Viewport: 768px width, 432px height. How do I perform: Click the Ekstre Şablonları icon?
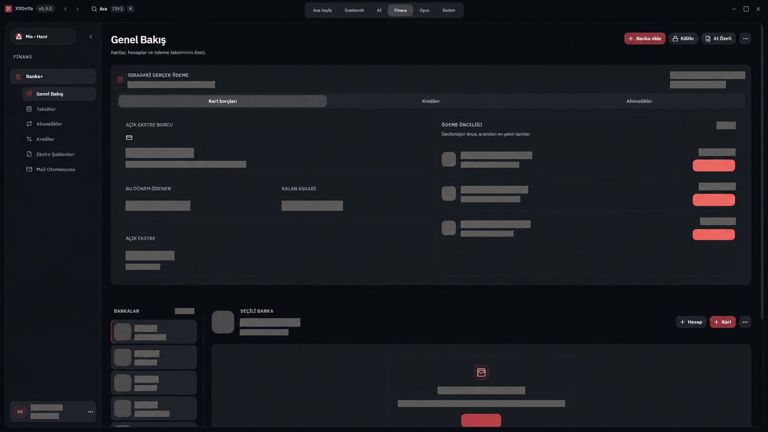[x=29, y=154]
